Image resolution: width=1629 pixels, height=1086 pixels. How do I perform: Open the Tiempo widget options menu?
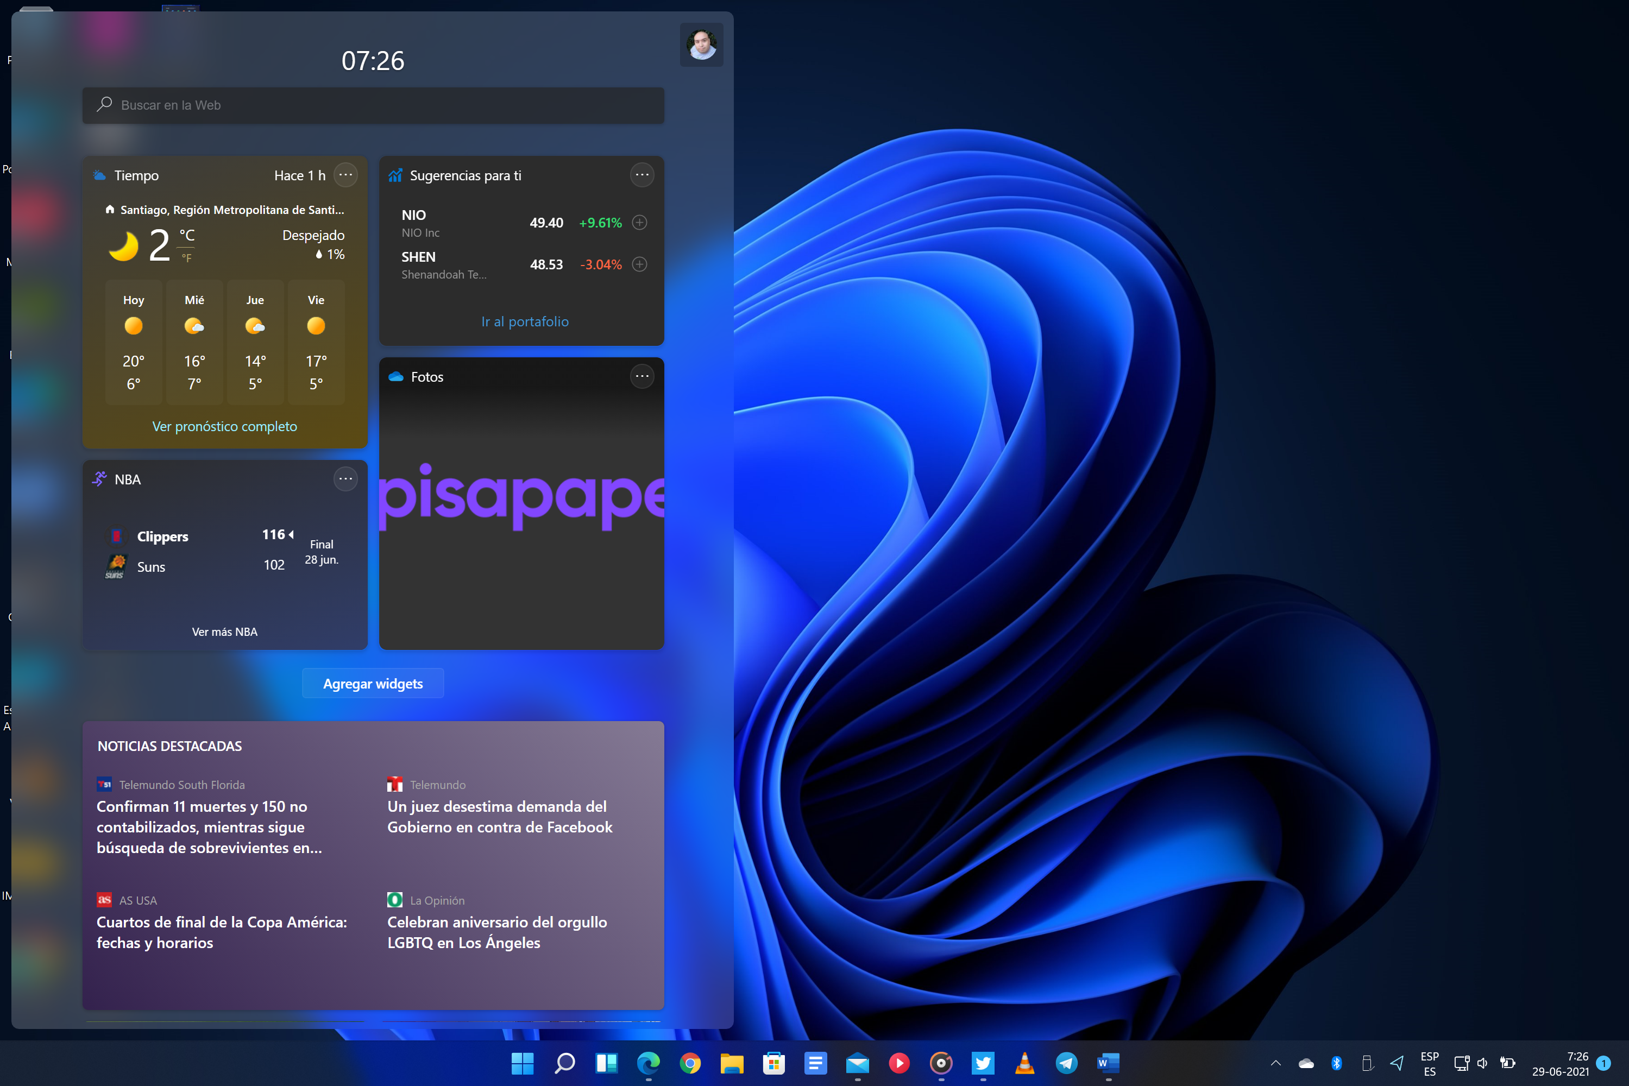point(345,174)
